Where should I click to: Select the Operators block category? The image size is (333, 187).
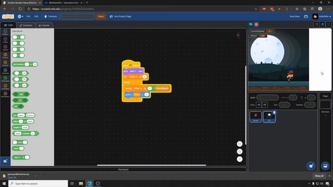click(x=5, y=79)
